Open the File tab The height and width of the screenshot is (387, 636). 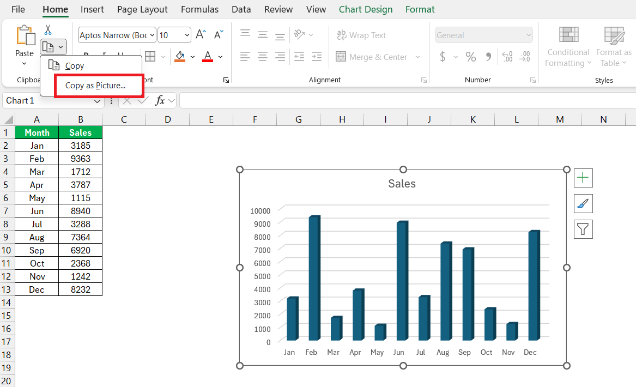point(18,9)
